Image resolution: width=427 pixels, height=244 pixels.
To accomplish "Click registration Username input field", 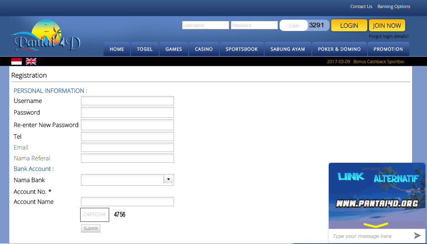I will tap(127, 101).
